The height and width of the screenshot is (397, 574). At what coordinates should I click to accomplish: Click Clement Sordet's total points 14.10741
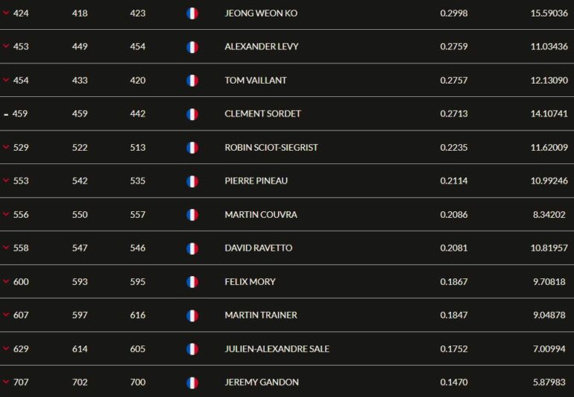(549, 114)
